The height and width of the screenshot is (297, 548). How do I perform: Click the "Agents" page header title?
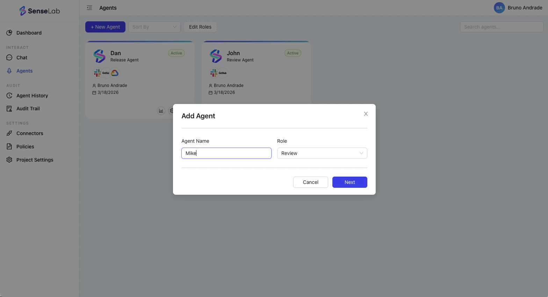coord(108,8)
